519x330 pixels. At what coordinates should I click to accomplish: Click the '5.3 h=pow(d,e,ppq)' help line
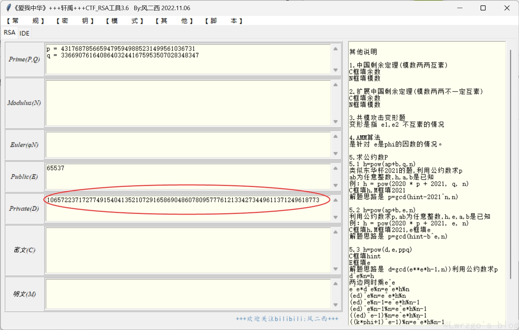point(380,250)
